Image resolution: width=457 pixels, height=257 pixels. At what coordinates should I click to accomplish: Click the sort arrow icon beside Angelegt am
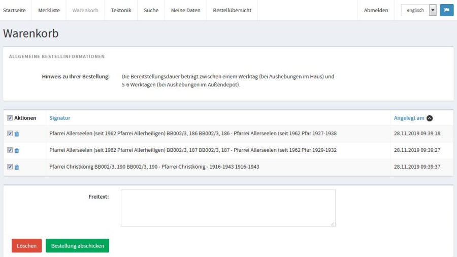coord(430,118)
